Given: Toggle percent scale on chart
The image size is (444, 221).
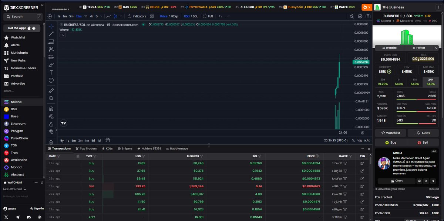Looking at the screenshot, I should point(353,140).
